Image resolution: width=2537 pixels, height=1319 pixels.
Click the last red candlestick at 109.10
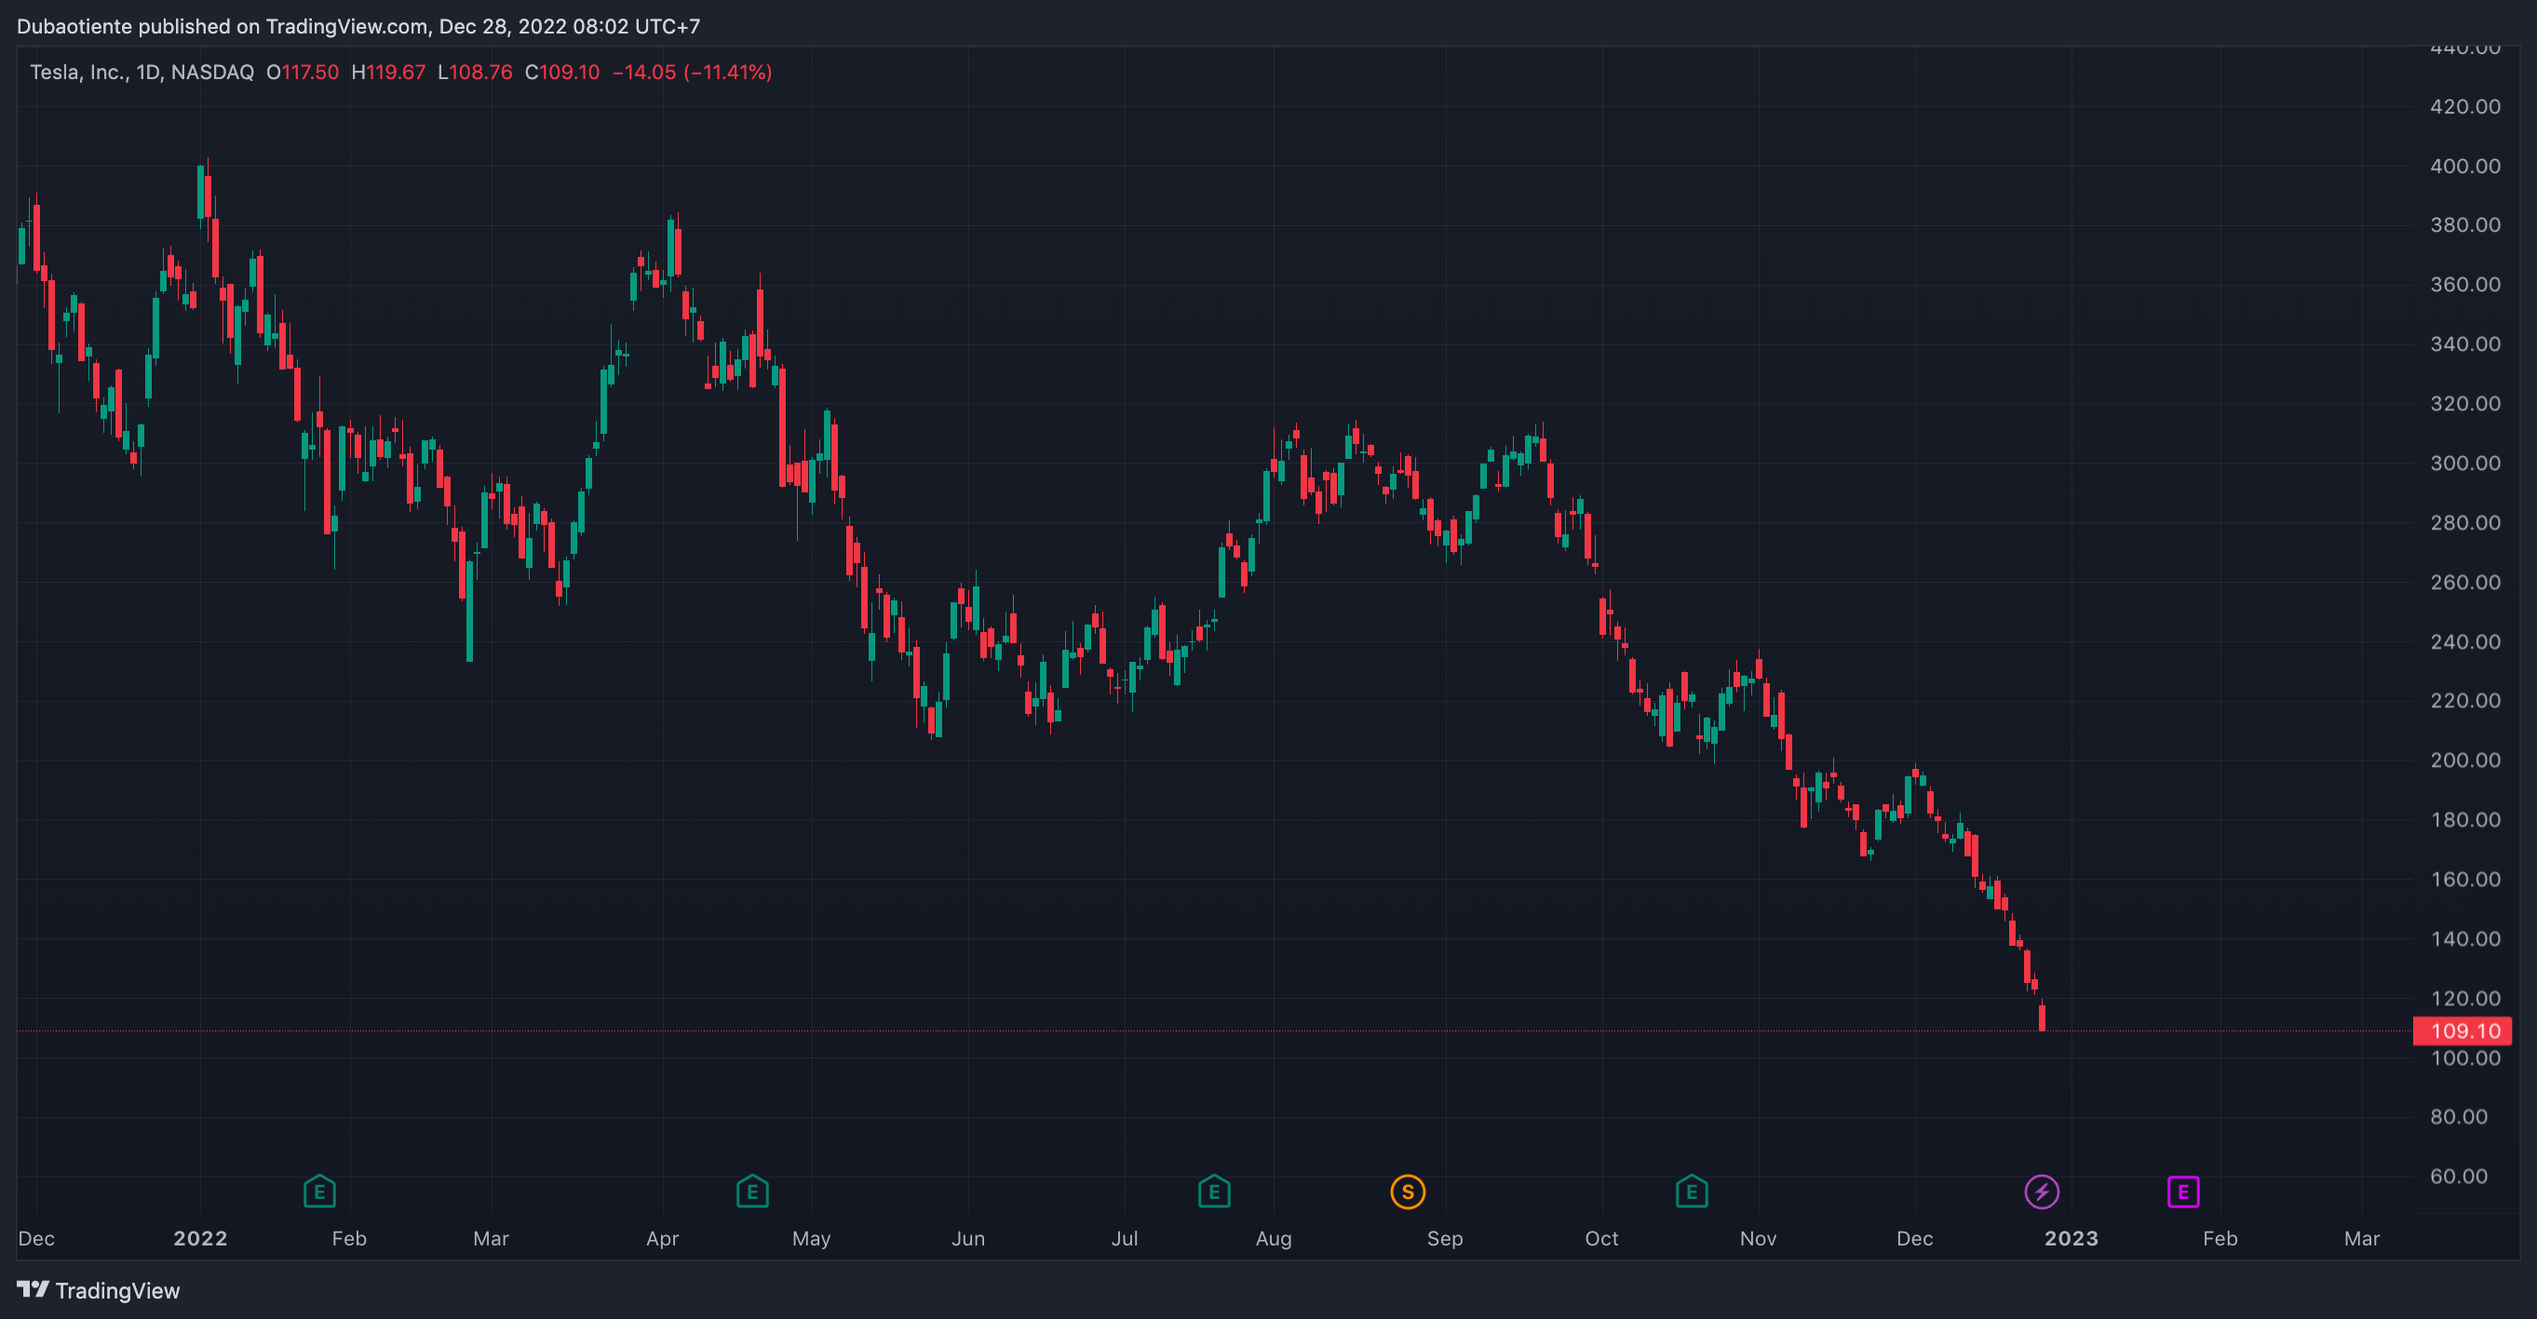coord(2042,1016)
